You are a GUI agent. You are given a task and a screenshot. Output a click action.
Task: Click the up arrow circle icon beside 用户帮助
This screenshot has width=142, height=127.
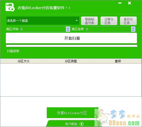tap(82, 124)
